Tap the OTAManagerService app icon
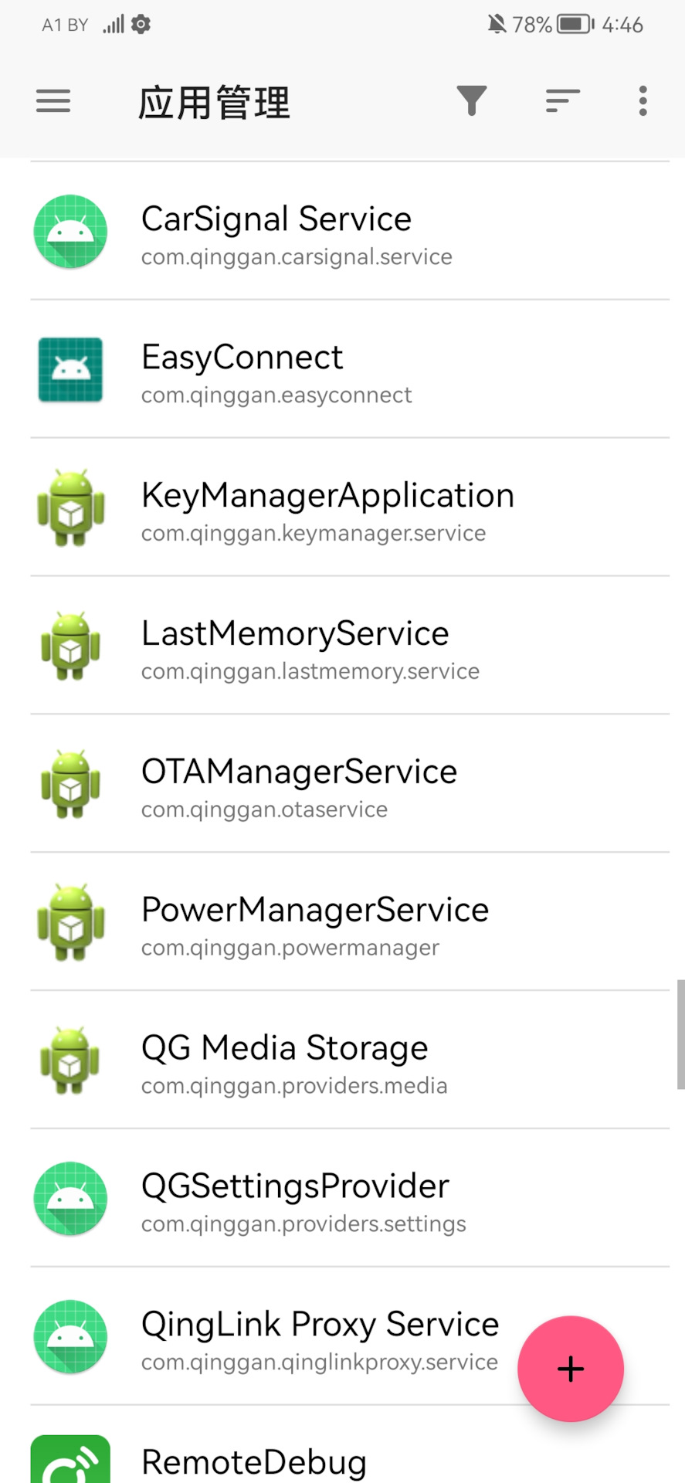This screenshot has width=685, height=1483. [x=70, y=784]
